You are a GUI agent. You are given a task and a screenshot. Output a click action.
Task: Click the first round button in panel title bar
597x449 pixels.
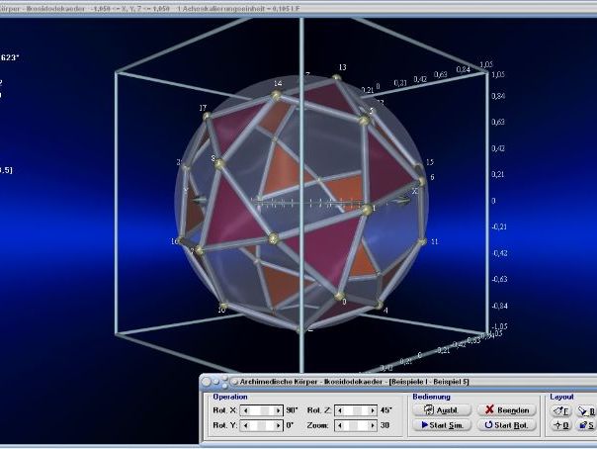point(206,381)
